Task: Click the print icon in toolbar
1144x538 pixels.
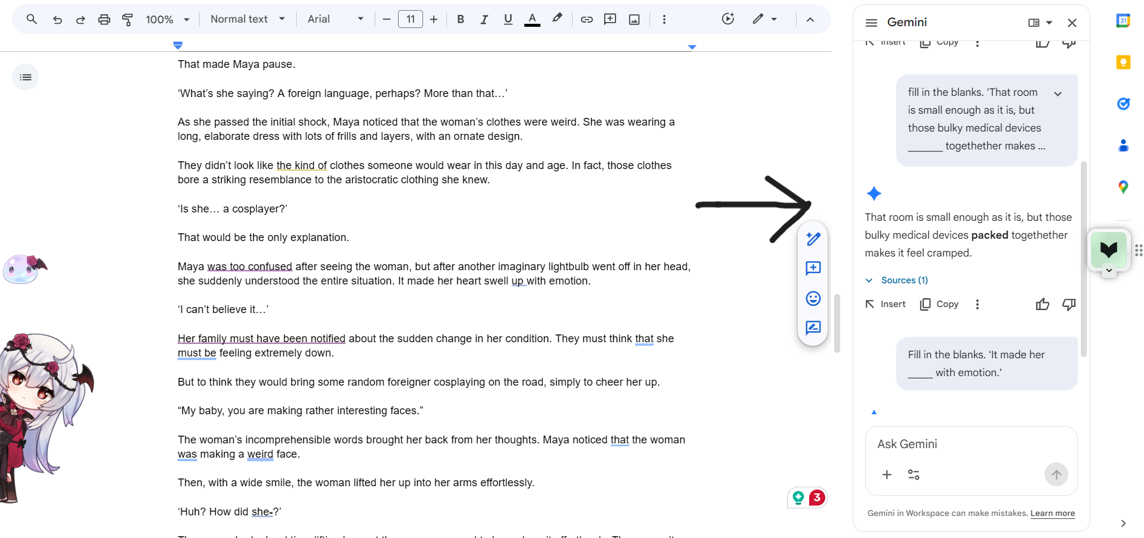Action: pos(104,20)
